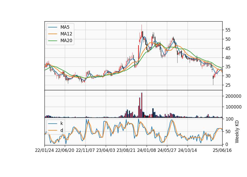Click the MA20 legend label
The height and width of the screenshot is (177, 247).
(66, 41)
